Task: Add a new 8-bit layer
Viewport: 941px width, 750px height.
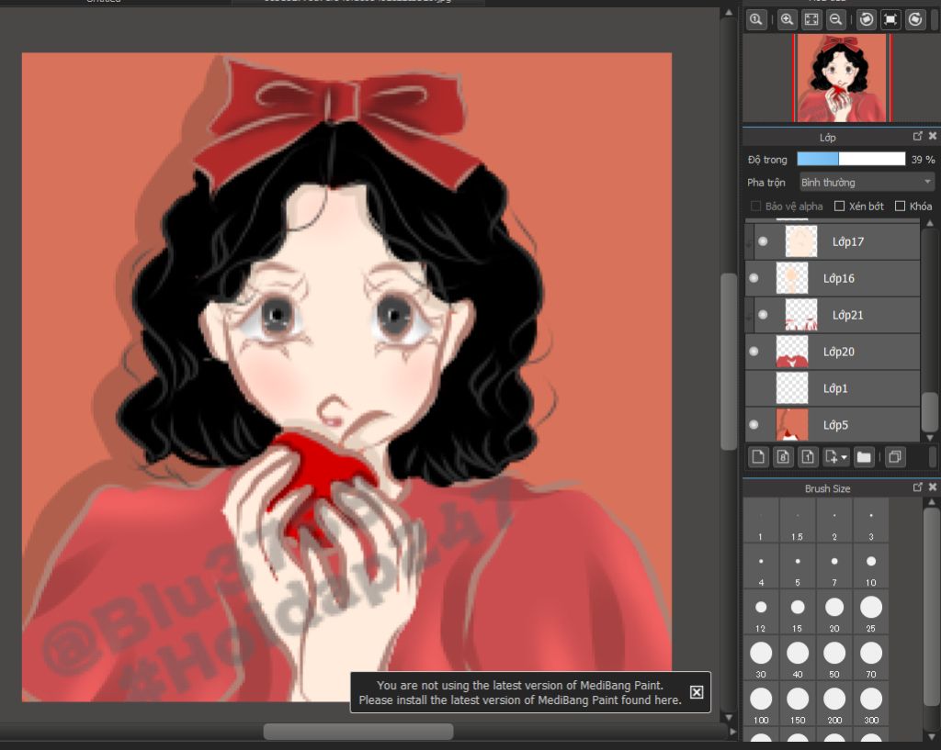Action: 783,457
